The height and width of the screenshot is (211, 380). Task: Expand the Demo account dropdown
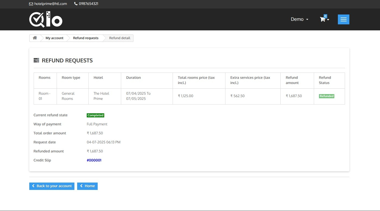click(x=300, y=19)
